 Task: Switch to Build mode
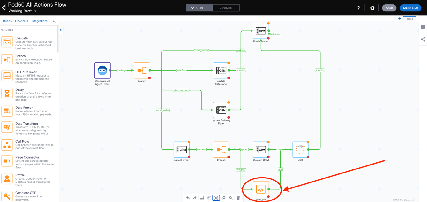199,8
